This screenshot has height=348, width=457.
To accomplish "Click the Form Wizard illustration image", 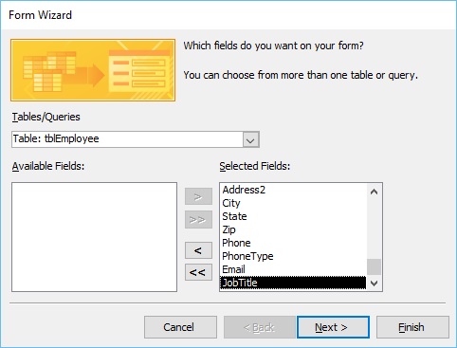I will [93, 70].
